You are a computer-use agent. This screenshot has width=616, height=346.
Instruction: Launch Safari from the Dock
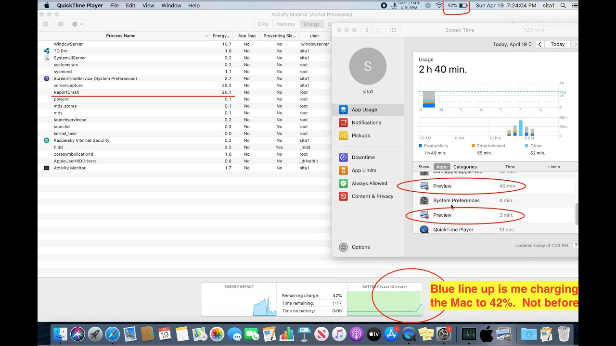[113, 334]
